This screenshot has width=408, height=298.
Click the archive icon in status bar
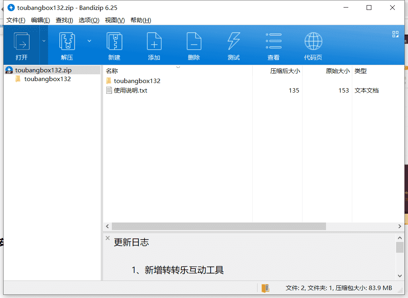(265, 288)
